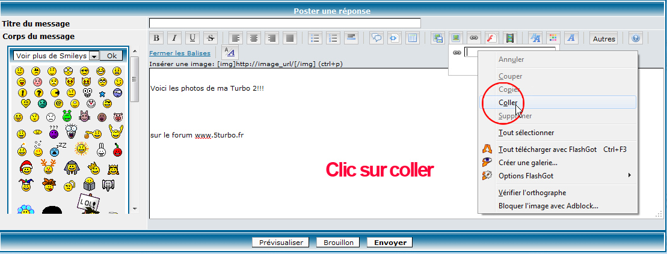Insert the pink pig smiley
This screenshot has height=254, width=667.
pyautogui.click(x=118, y=116)
